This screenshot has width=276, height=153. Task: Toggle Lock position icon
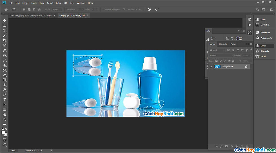(225, 61)
